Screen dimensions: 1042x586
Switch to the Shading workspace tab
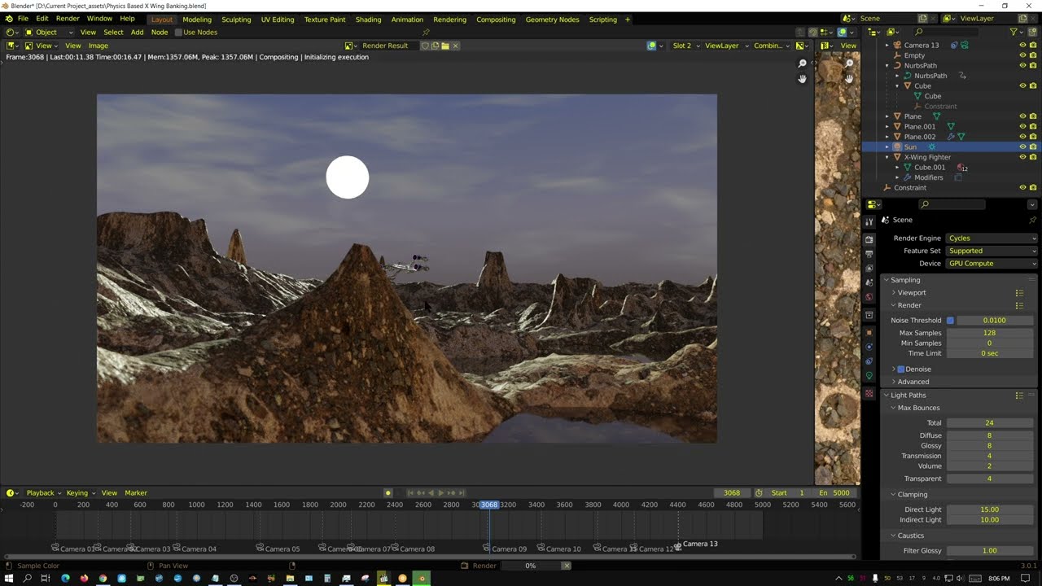(x=368, y=20)
